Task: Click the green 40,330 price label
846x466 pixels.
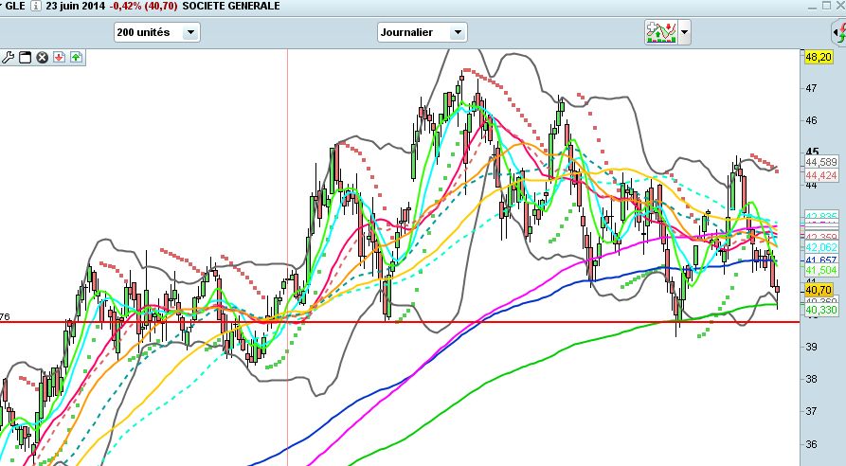Action: pos(821,310)
